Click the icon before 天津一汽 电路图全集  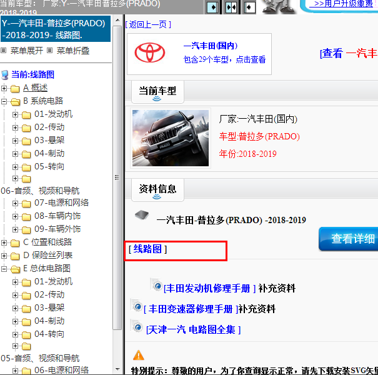click(137, 326)
